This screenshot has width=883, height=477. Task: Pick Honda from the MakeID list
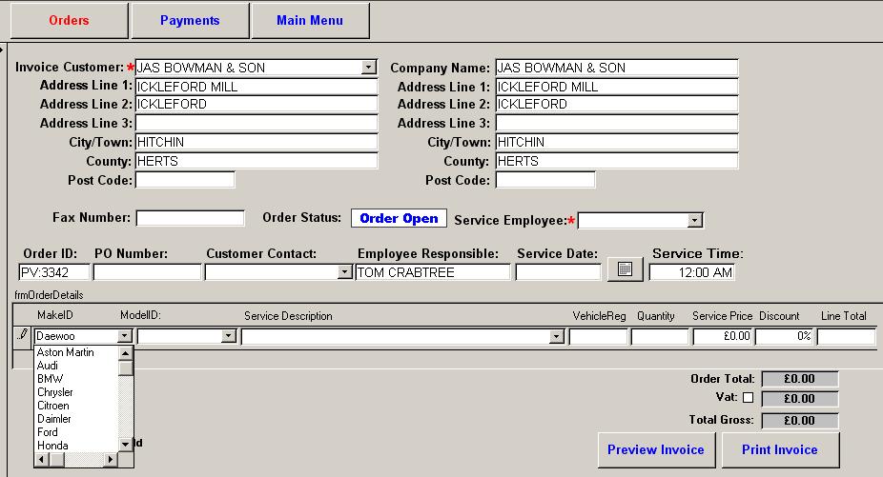pyautogui.click(x=53, y=446)
